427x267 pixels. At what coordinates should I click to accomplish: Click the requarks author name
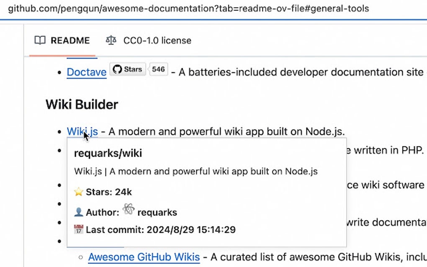(x=157, y=212)
